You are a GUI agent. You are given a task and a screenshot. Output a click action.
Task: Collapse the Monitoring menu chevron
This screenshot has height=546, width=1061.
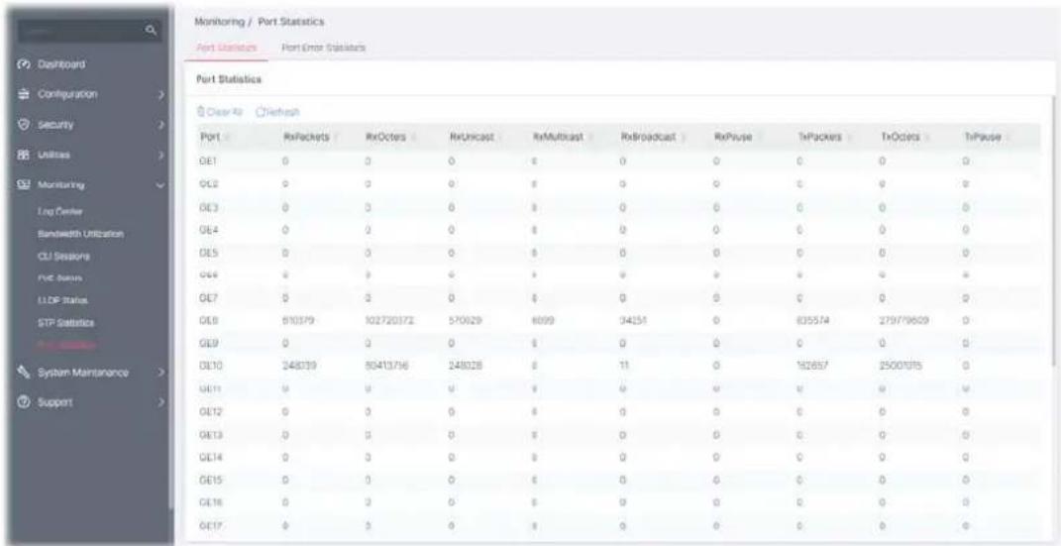160,184
